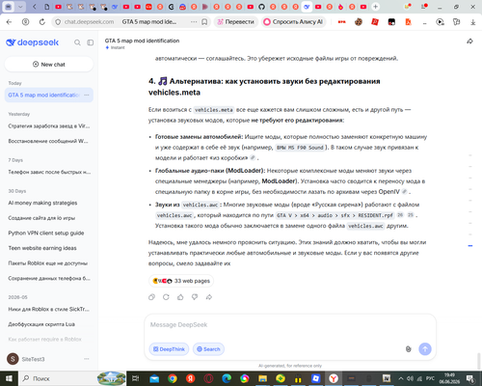Open the 'Сохранение данных телефона' chat
The width and height of the screenshot is (482, 386).
pos(49,278)
